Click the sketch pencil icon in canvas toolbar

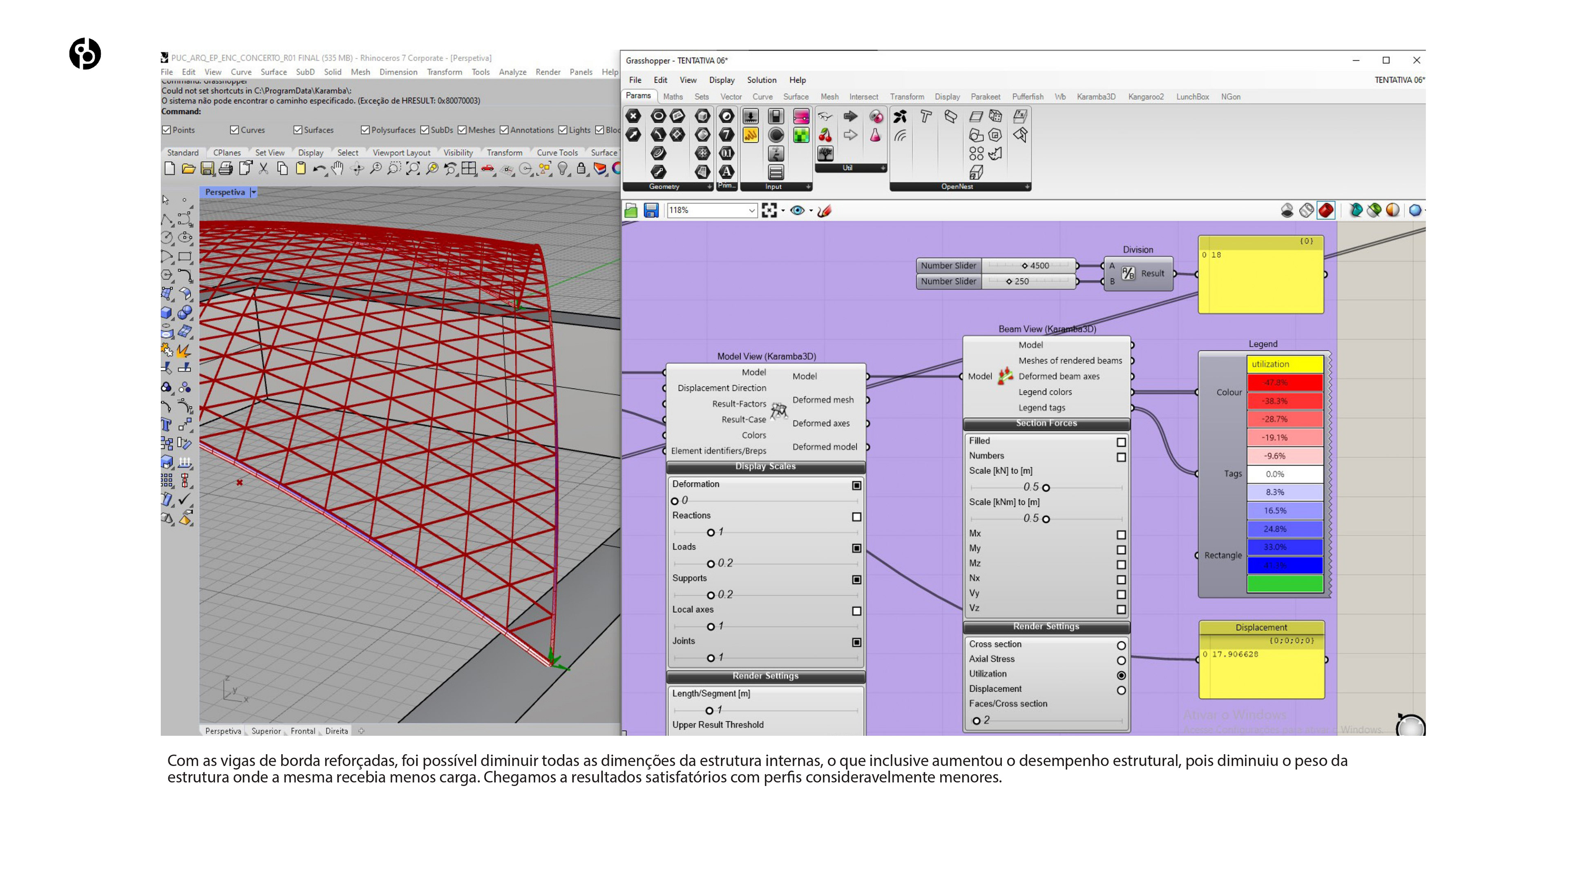825,211
